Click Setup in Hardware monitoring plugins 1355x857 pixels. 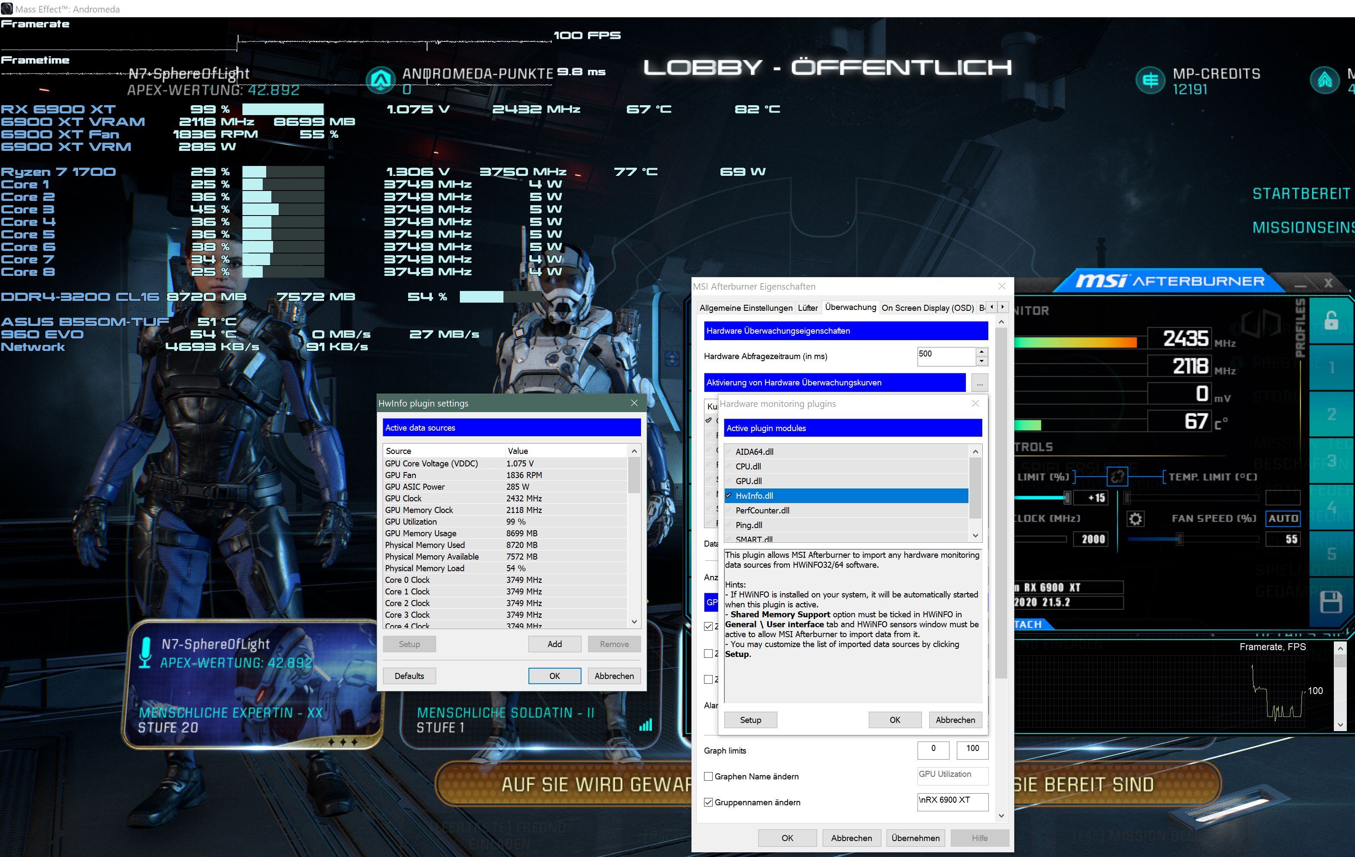[x=750, y=720]
